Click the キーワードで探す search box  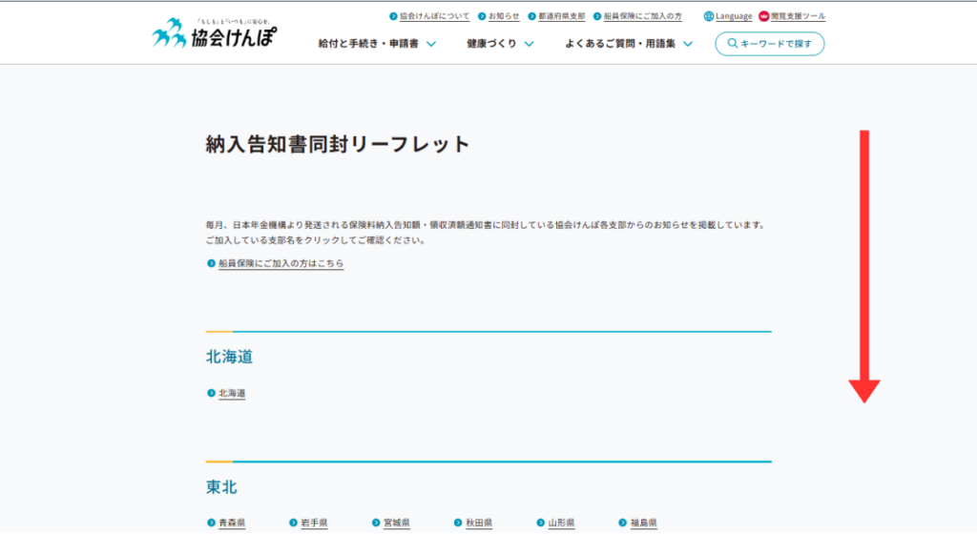(x=770, y=44)
